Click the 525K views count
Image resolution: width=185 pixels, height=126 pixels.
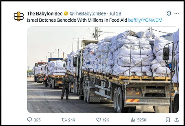click(142, 120)
